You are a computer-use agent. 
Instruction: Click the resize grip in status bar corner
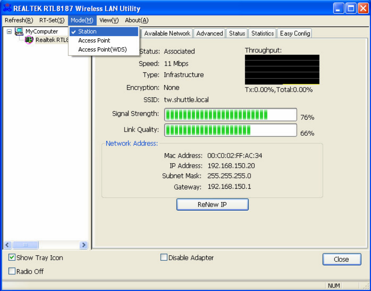[366, 286]
